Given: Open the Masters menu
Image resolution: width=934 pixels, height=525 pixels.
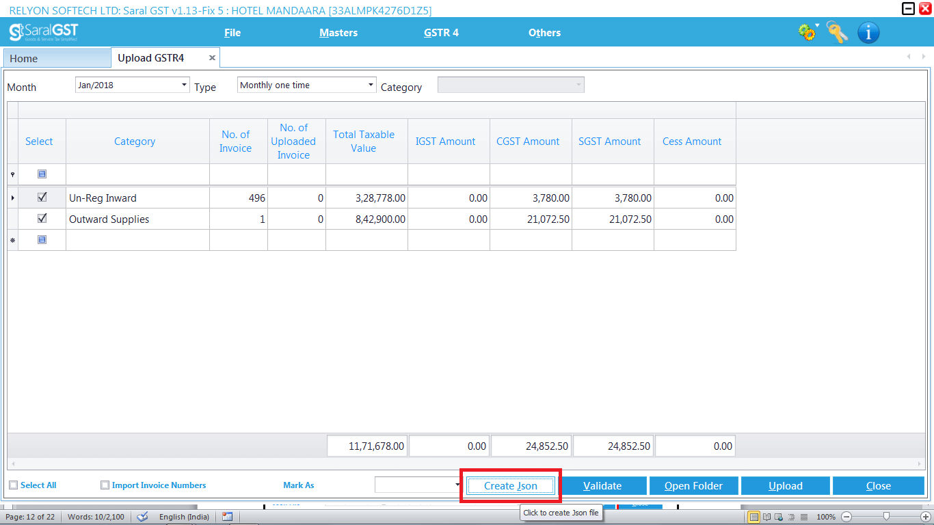Looking at the screenshot, I should (x=338, y=33).
